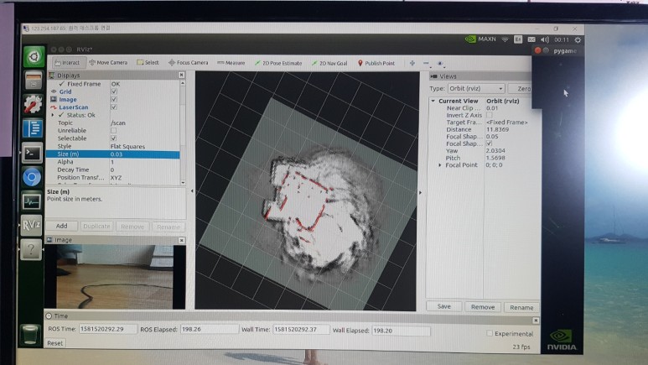Image resolution: width=648 pixels, height=365 pixels.
Task: Enable the Experimental checkbox
Action: 490,334
